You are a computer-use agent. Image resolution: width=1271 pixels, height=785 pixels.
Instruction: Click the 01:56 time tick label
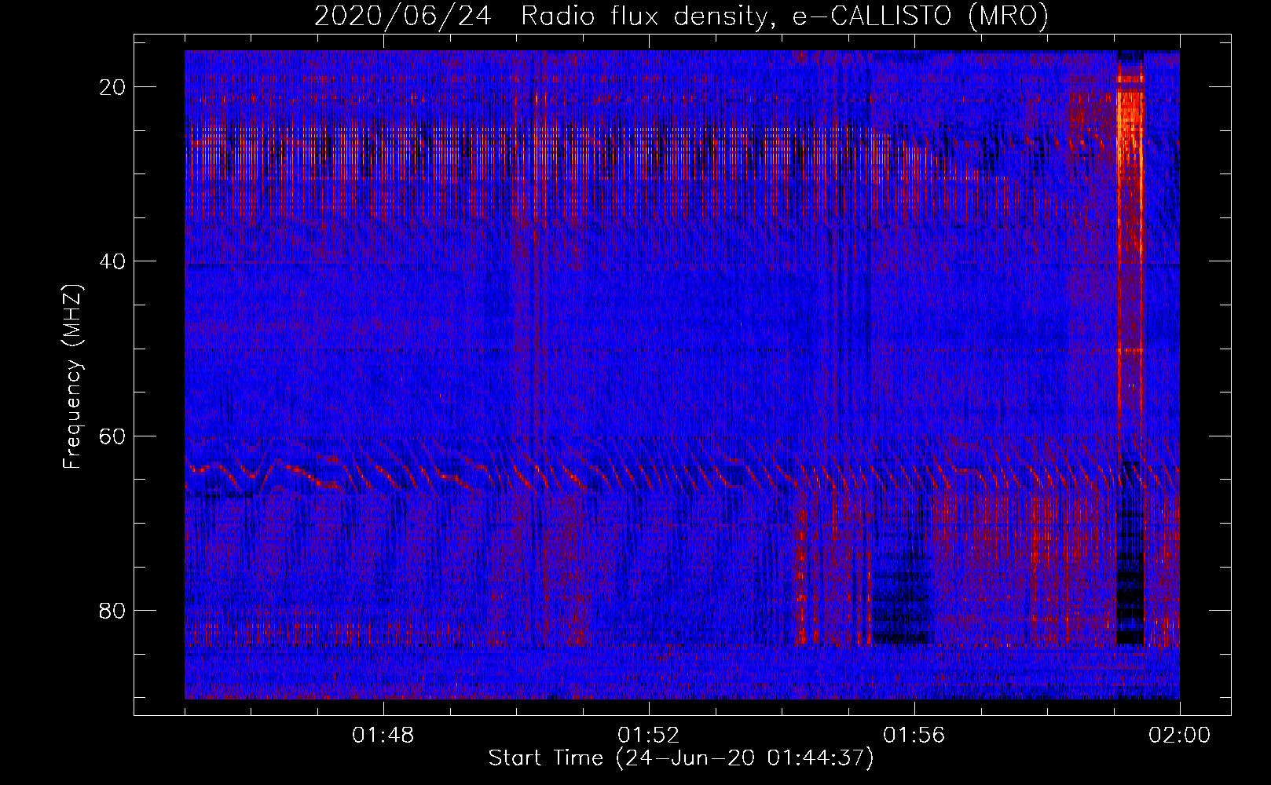(x=914, y=736)
